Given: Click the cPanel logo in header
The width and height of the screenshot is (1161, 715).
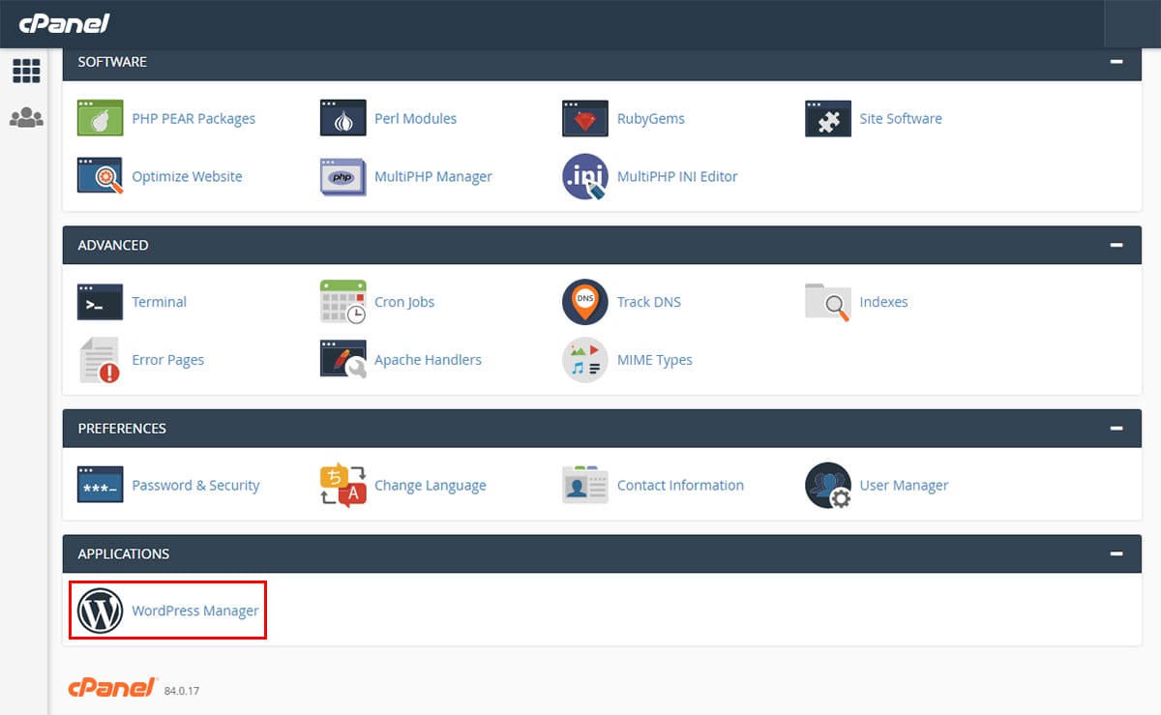Looking at the screenshot, I should pos(65,23).
